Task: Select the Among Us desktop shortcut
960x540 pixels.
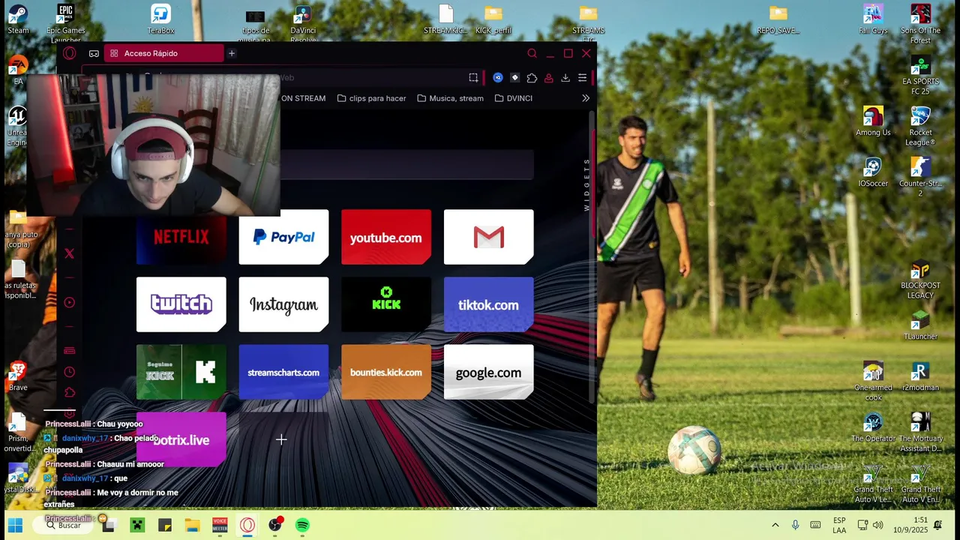Action: pos(873,121)
